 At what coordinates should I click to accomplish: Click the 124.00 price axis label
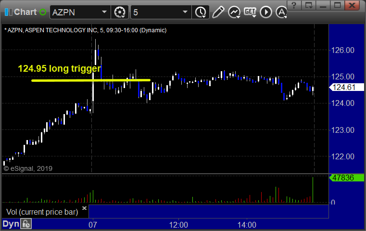[342, 103]
